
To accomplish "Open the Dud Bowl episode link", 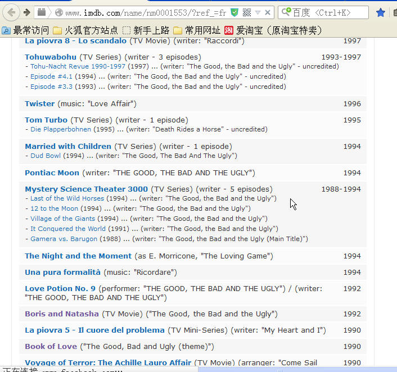I will tap(46, 156).
